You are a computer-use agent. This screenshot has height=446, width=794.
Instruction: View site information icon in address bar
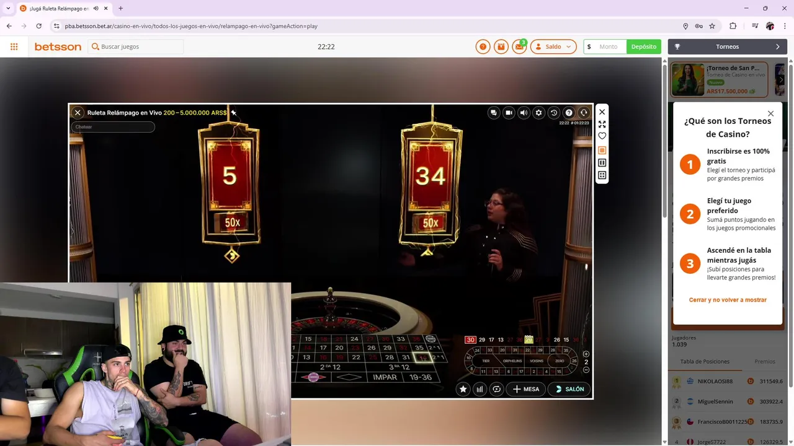tap(56, 26)
